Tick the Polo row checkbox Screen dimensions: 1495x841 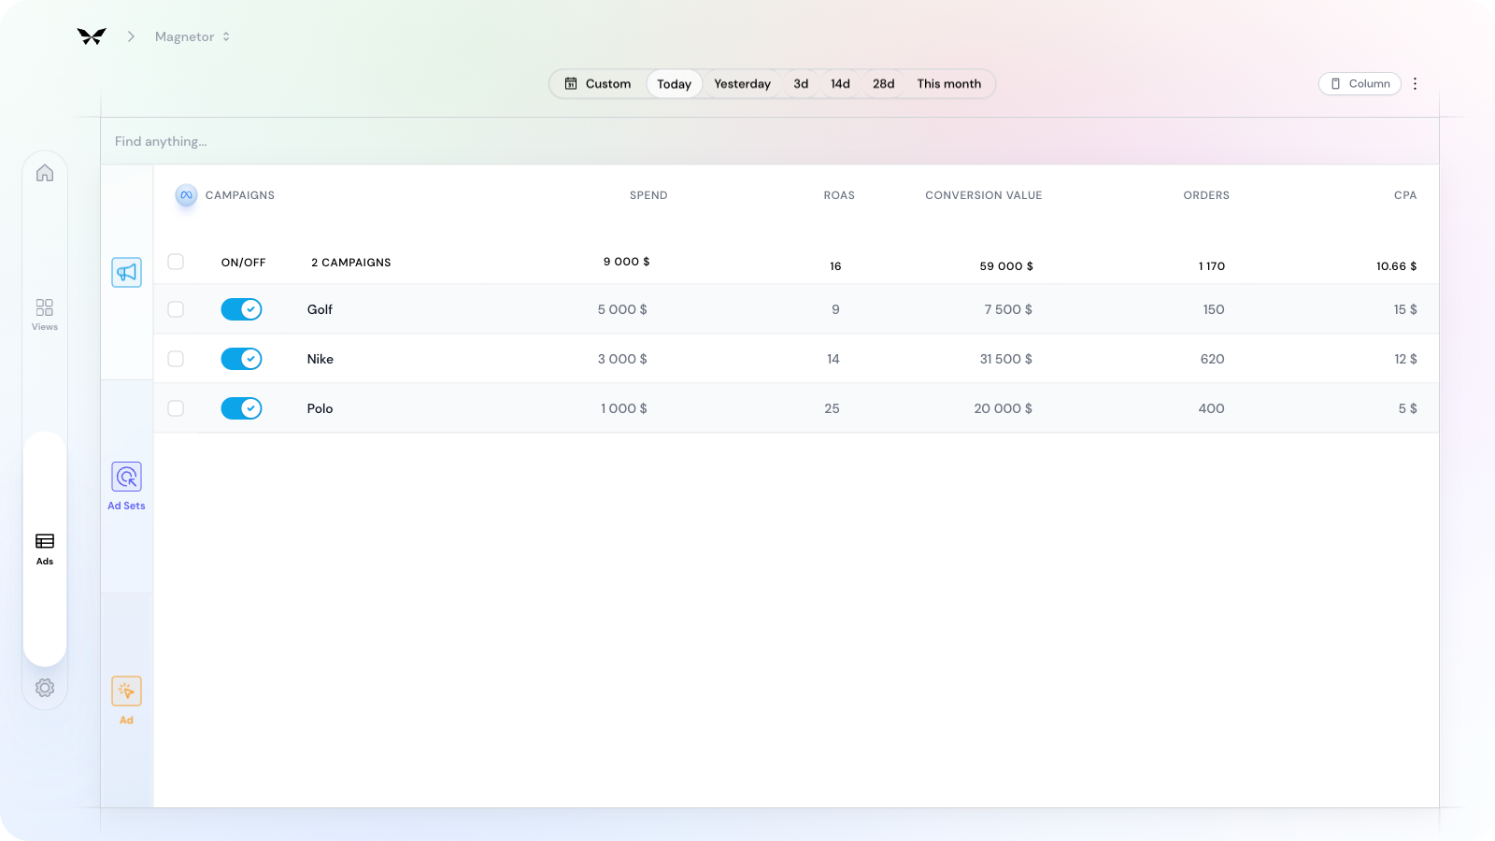176,408
